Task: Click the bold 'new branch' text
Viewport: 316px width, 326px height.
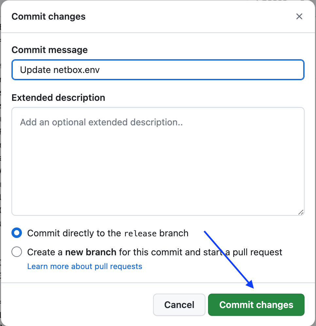Action: tap(91, 252)
